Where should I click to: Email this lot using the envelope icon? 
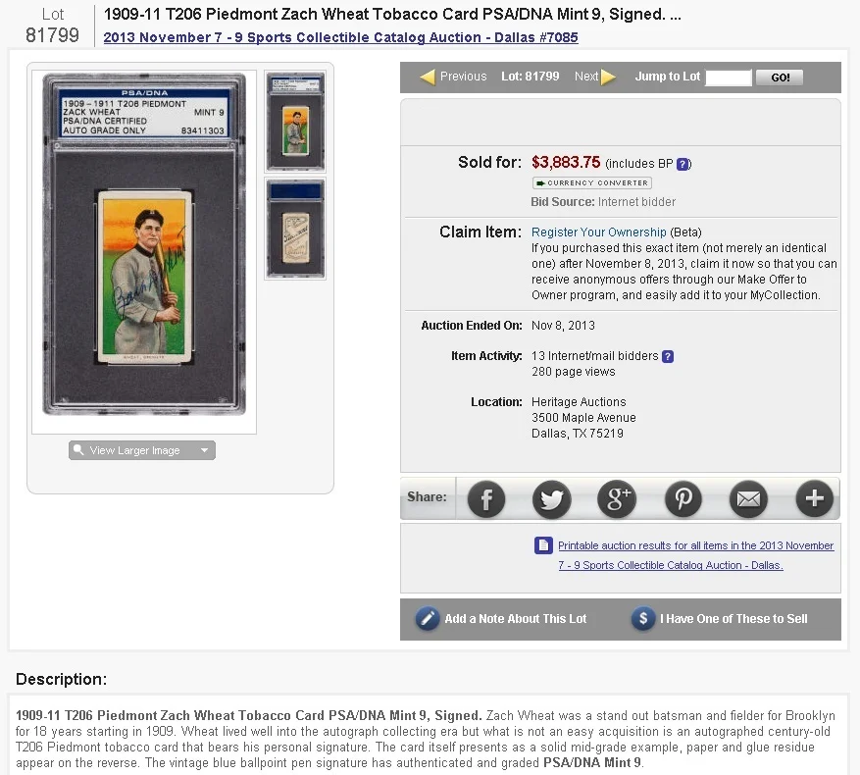tap(748, 499)
